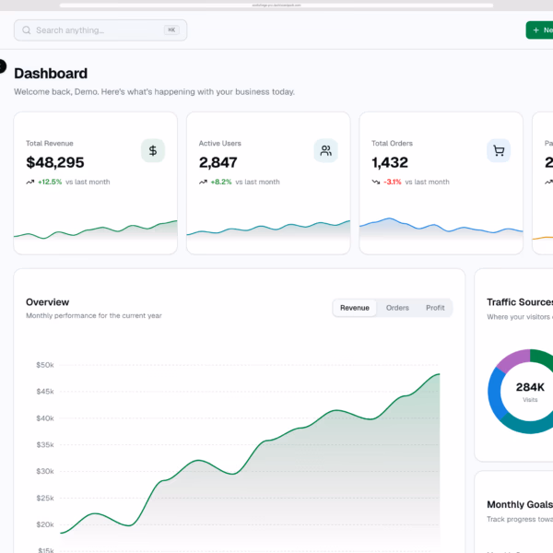Switch Overview chart to Profit tab

[435, 308]
